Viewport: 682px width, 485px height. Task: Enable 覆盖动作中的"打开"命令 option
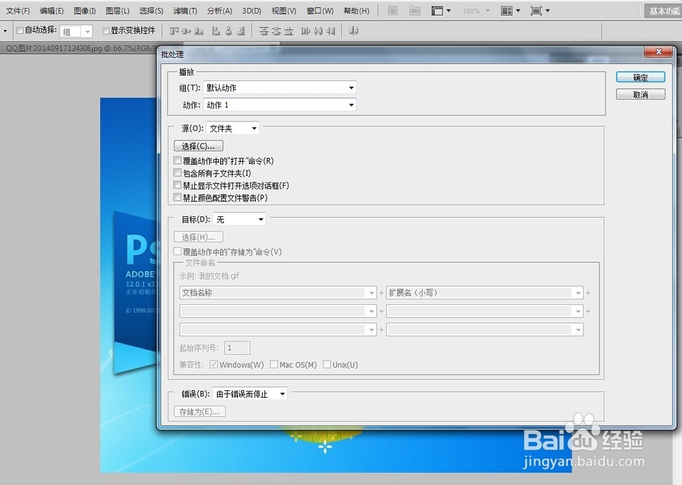pyautogui.click(x=177, y=160)
